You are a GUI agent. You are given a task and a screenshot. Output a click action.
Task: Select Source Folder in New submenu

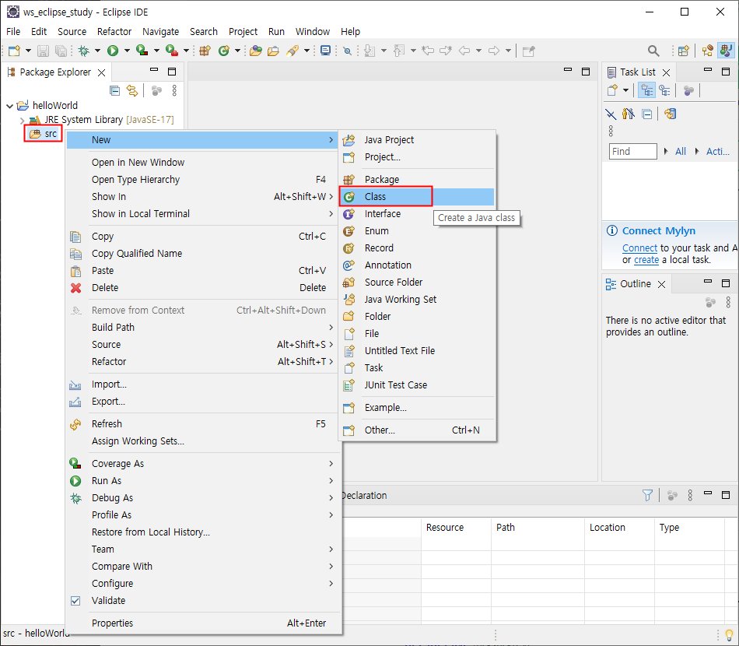coord(417,282)
